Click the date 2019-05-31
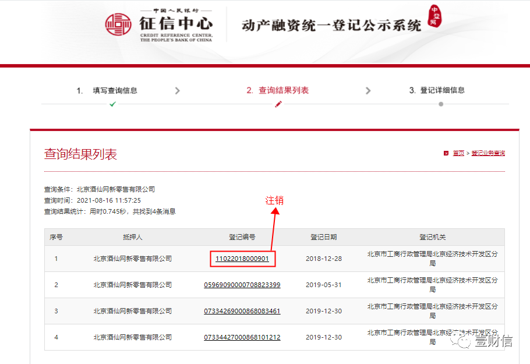The width and height of the screenshot is (530, 364). [324, 285]
